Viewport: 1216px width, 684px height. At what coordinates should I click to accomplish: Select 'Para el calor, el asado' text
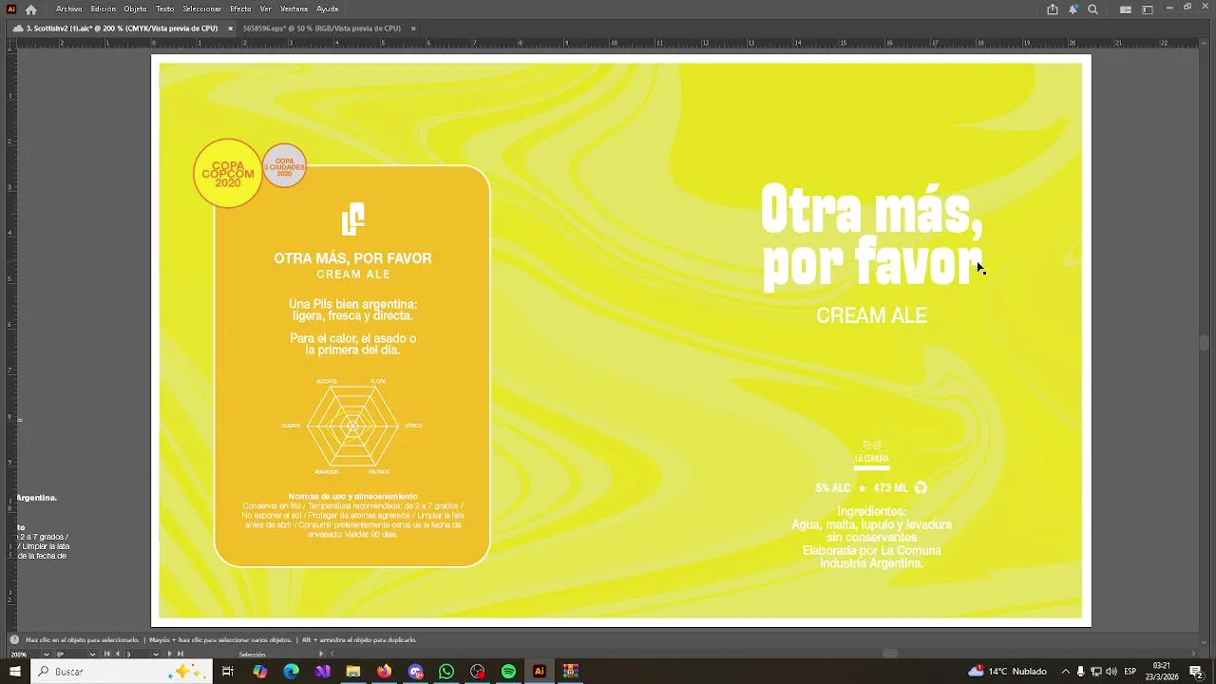(352, 344)
